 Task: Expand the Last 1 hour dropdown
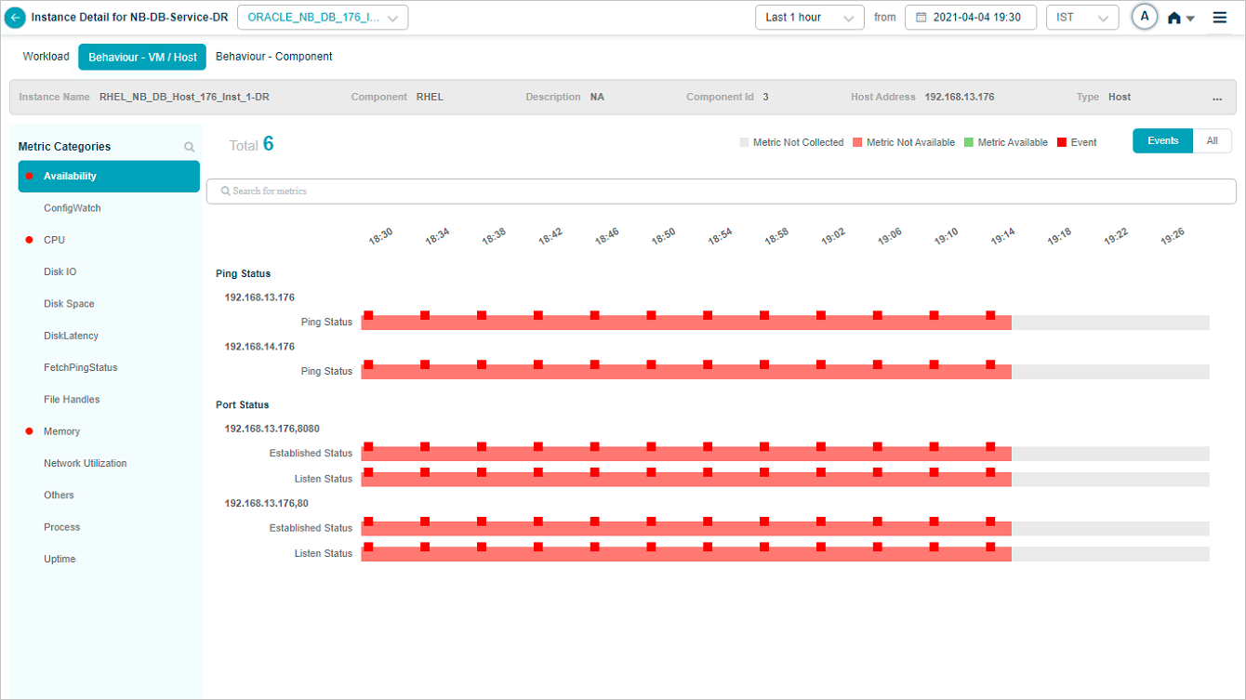tap(809, 18)
